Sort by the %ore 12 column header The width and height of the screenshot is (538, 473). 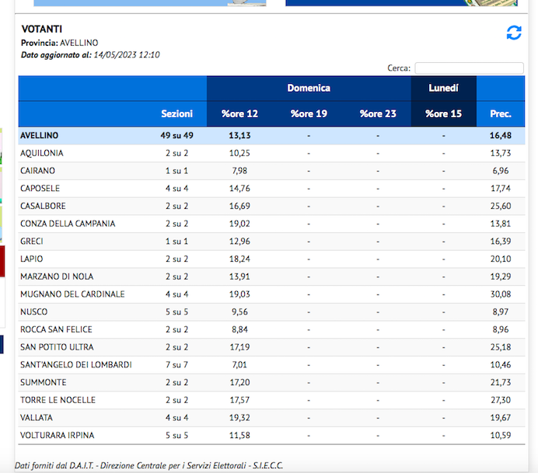coord(239,114)
